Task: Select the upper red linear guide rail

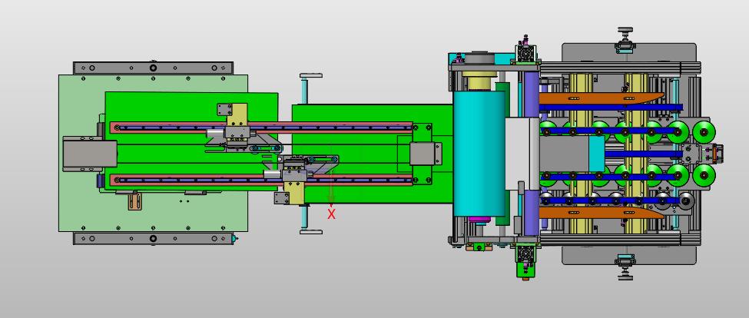Action: coord(261,127)
